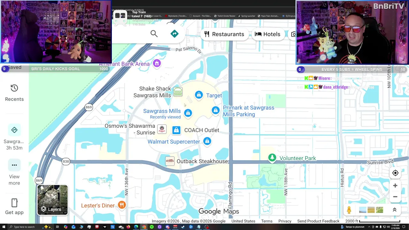Viewport: 409px width, 230px height.
Task: Open the Recents history panel
Action: [x=14, y=93]
